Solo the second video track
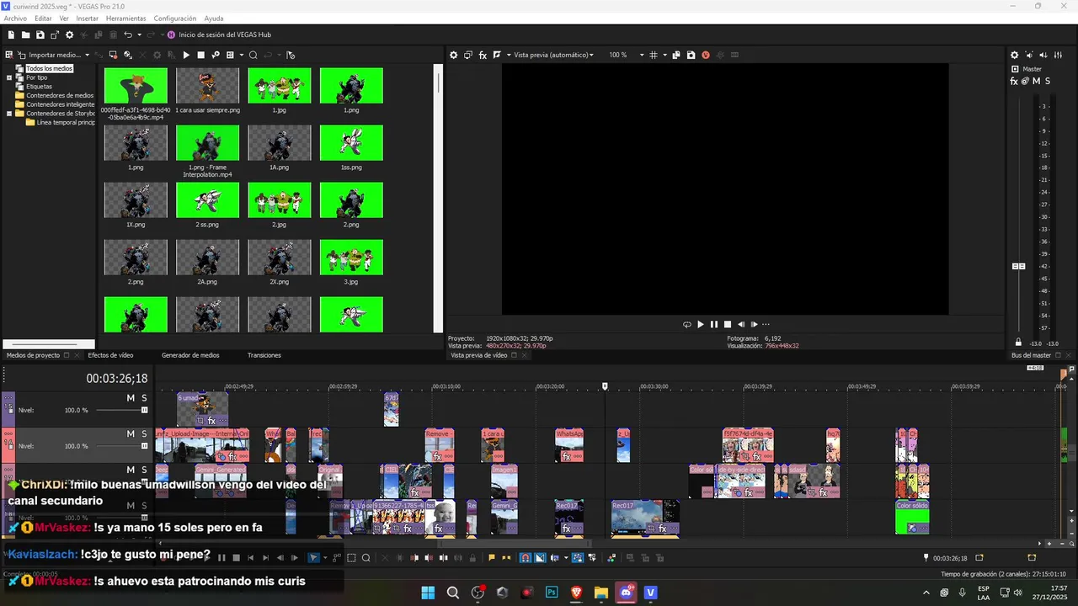This screenshot has width=1078, height=606. pos(144,434)
